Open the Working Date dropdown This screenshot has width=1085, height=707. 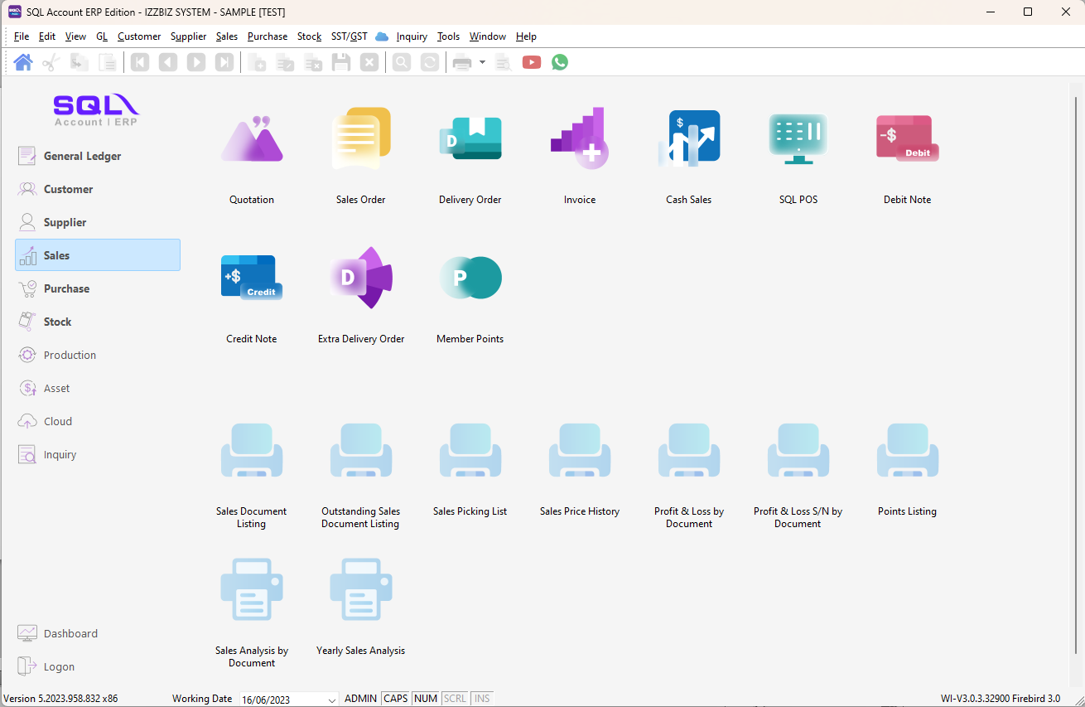pyautogui.click(x=331, y=700)
